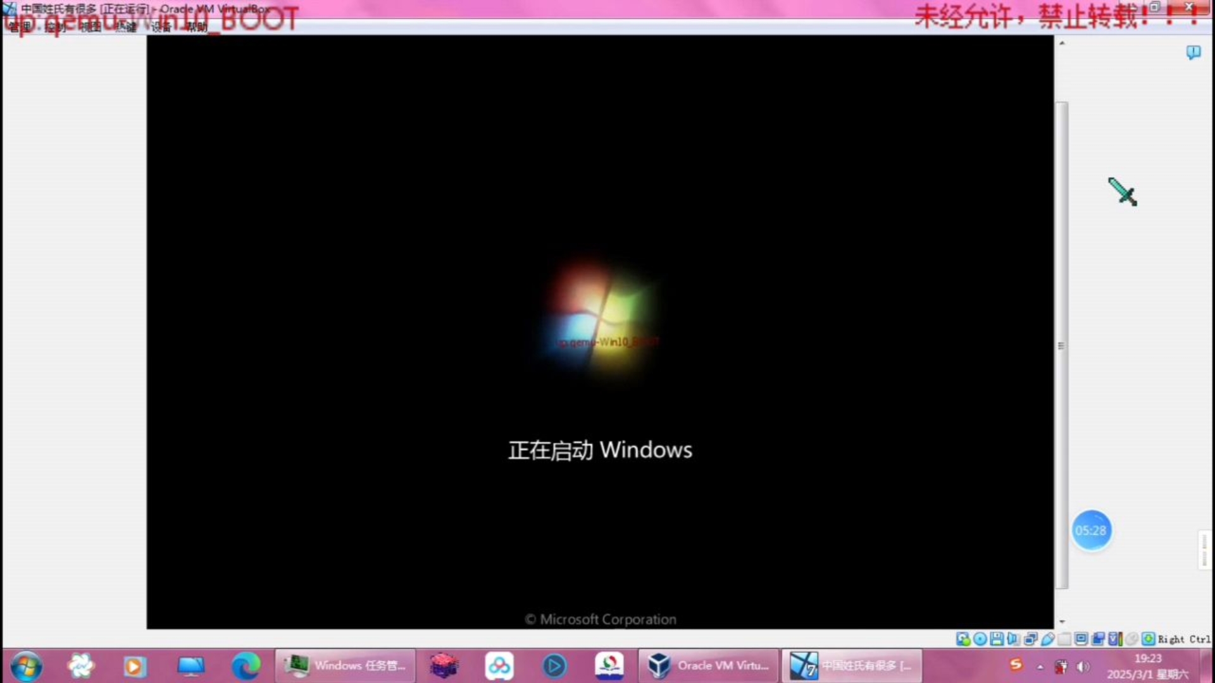Click the 05:28 floating timer bubble
The width and height of the screenshot is (1215, 683).
1092,531
